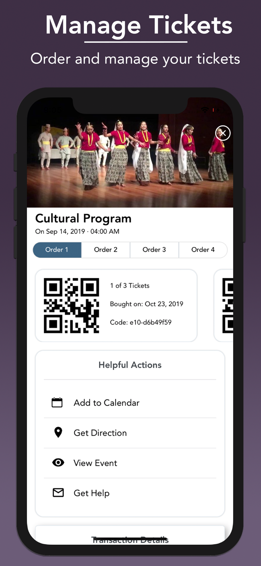Tap the first ticket QR code

pos(71,305)
